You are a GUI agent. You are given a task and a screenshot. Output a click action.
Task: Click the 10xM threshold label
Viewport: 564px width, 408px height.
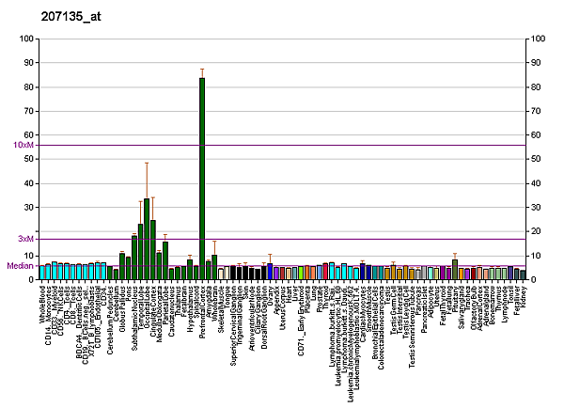click(x=23, y=145)
